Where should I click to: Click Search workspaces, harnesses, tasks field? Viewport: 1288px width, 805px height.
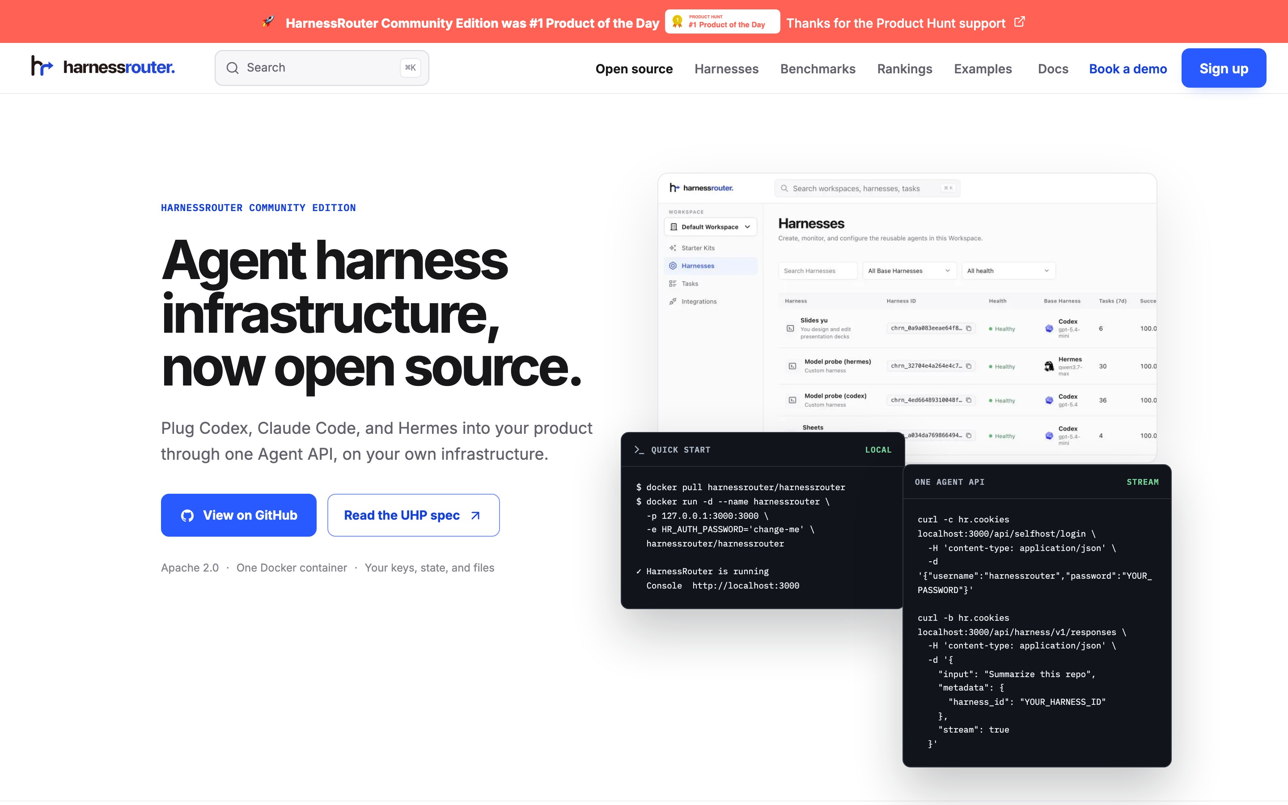tap(867, 188)
